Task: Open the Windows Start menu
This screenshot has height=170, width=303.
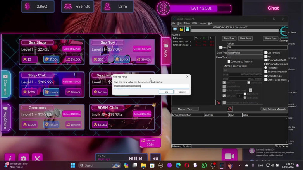Action: 73,165
